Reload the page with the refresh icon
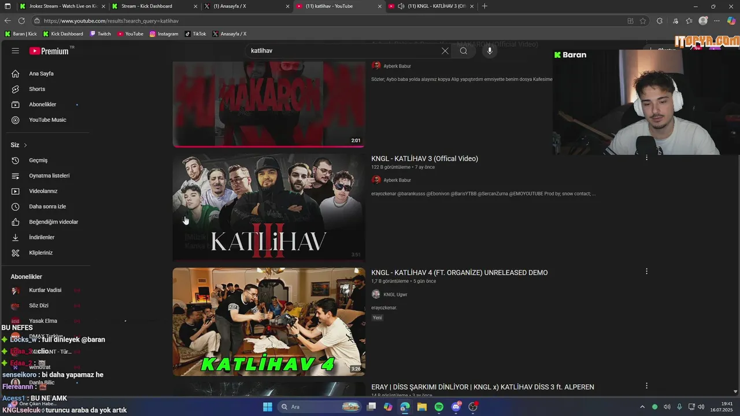 pyautogui.click(x=21, y=21)
